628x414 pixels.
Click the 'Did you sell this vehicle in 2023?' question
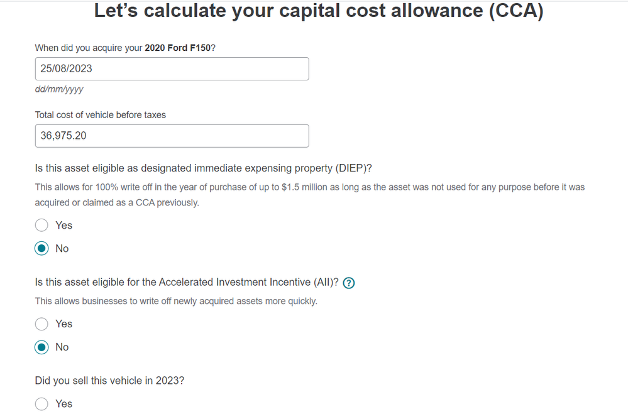pyautogui.click(x=109, y=380)
